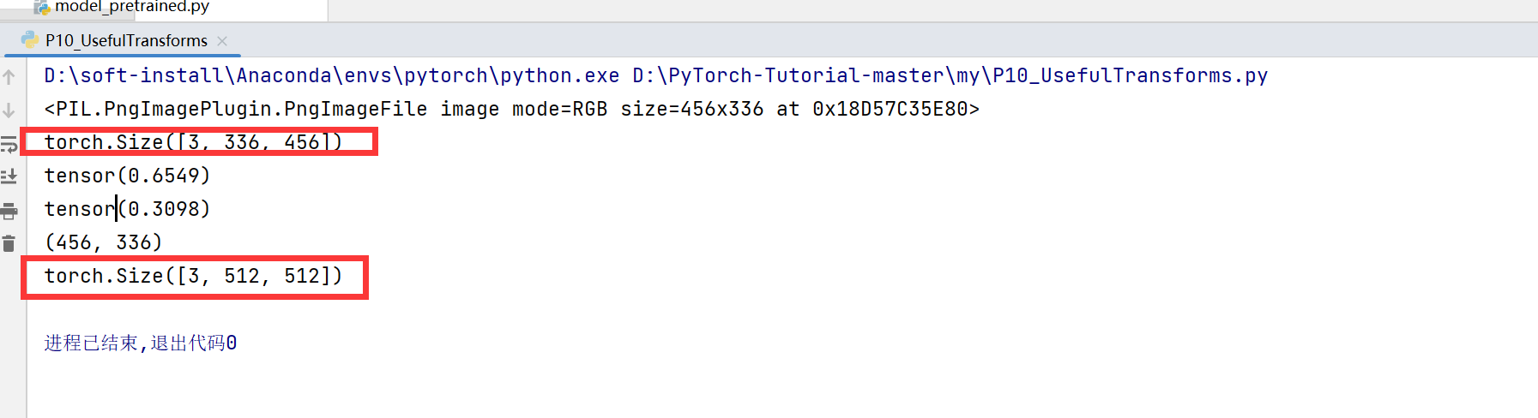The height and width of the screenshot is (418, 1538).
Task: Click the Python file icon on model_pretrained.py
Action: tap(41, 7)
